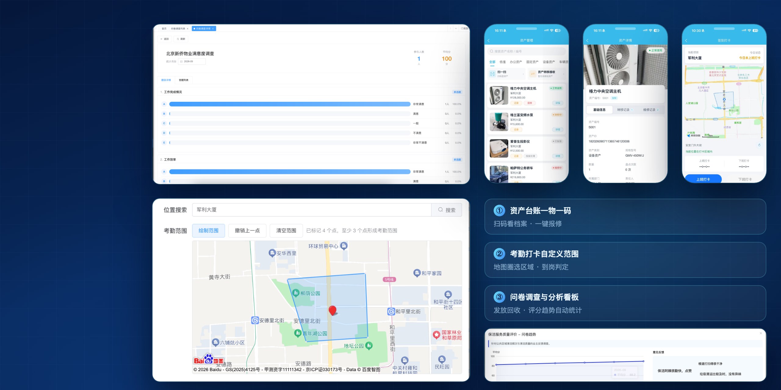The width and height of the screenshot is (781, 390).
Task: Click the 柳荫公园 park marker on the map
Action: (x=295, y=293)
